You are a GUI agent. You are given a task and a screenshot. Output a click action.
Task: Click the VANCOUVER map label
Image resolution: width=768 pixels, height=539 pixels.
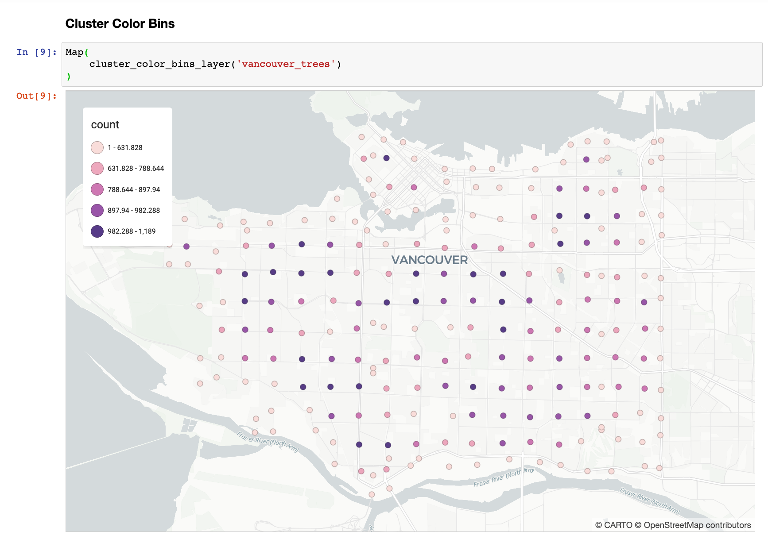[x=429, y=260]
